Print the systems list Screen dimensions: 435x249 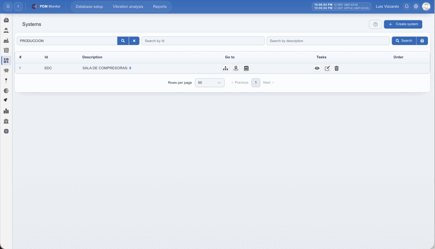coord(422,41)
